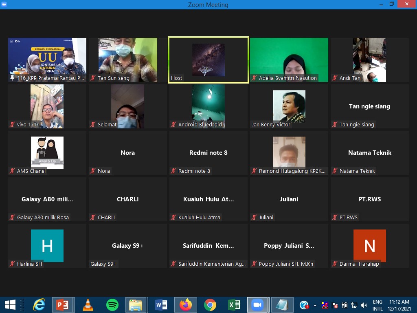The width and height of the screenshot is (417, 313).
Task: Open PowerPoint from the taskbar
Action: tap(62, 305)
